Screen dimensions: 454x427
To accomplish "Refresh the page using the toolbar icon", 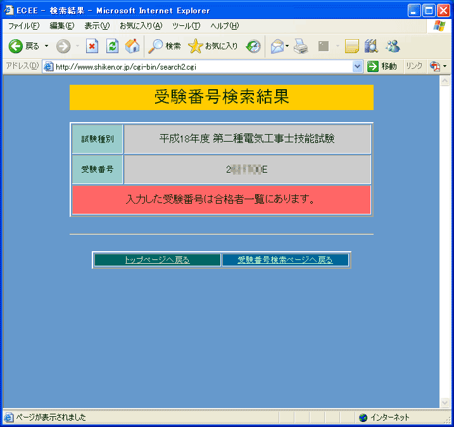I will (112, 46).
